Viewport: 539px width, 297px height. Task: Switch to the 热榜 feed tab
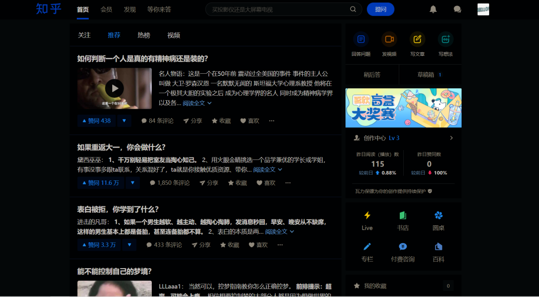(x=144, y=35)
